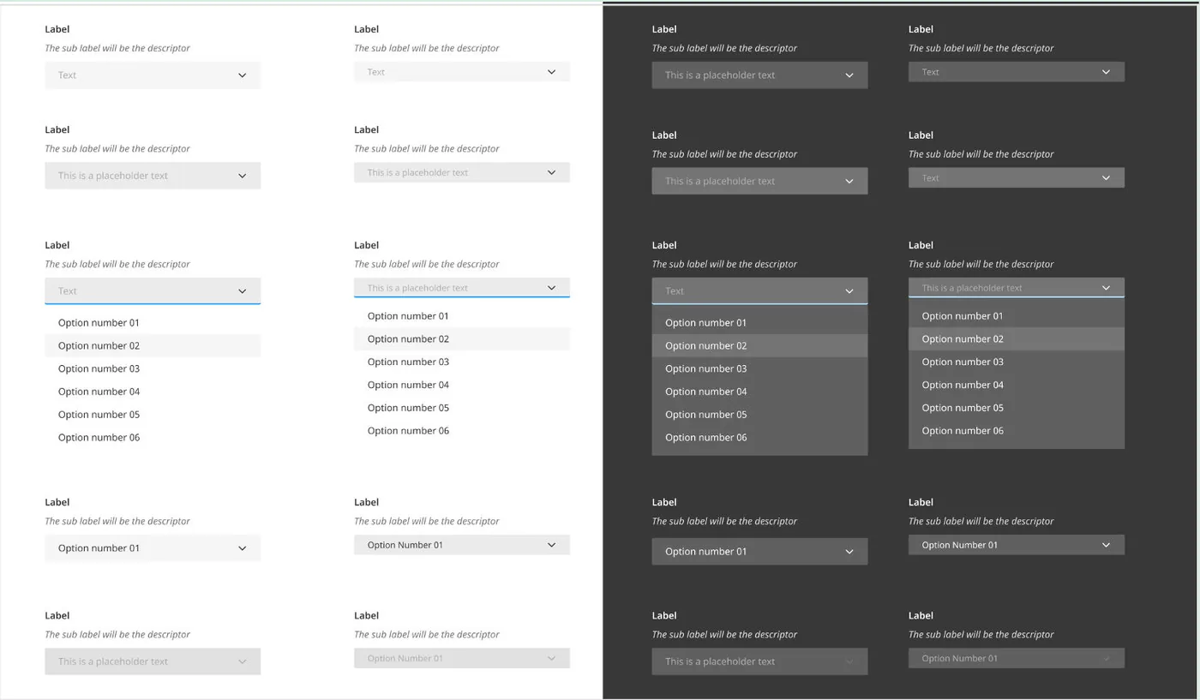Image resolution: width=1200 pixels, height=700 pixels.
Task: Click large light disabled 'This is a placeholder text' dropdown
Action: (153, 661)
